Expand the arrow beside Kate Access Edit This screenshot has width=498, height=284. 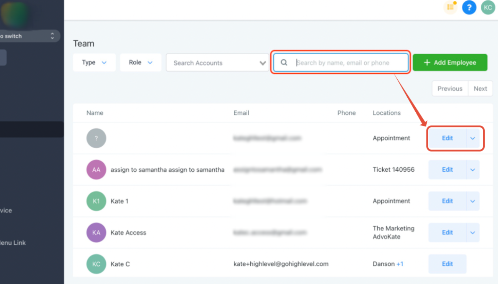[473, 233]
